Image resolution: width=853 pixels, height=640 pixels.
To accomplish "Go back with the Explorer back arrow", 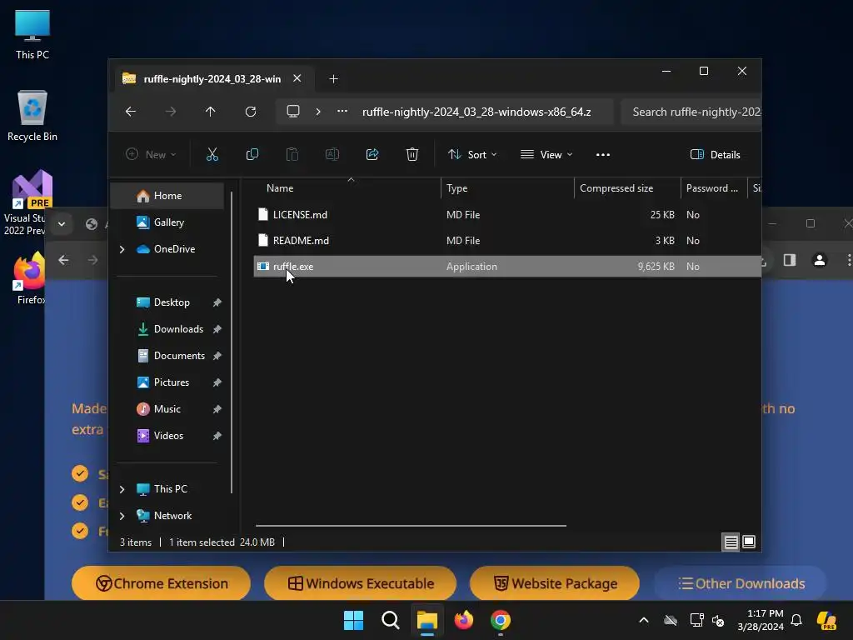I will (x=131, y=112).
